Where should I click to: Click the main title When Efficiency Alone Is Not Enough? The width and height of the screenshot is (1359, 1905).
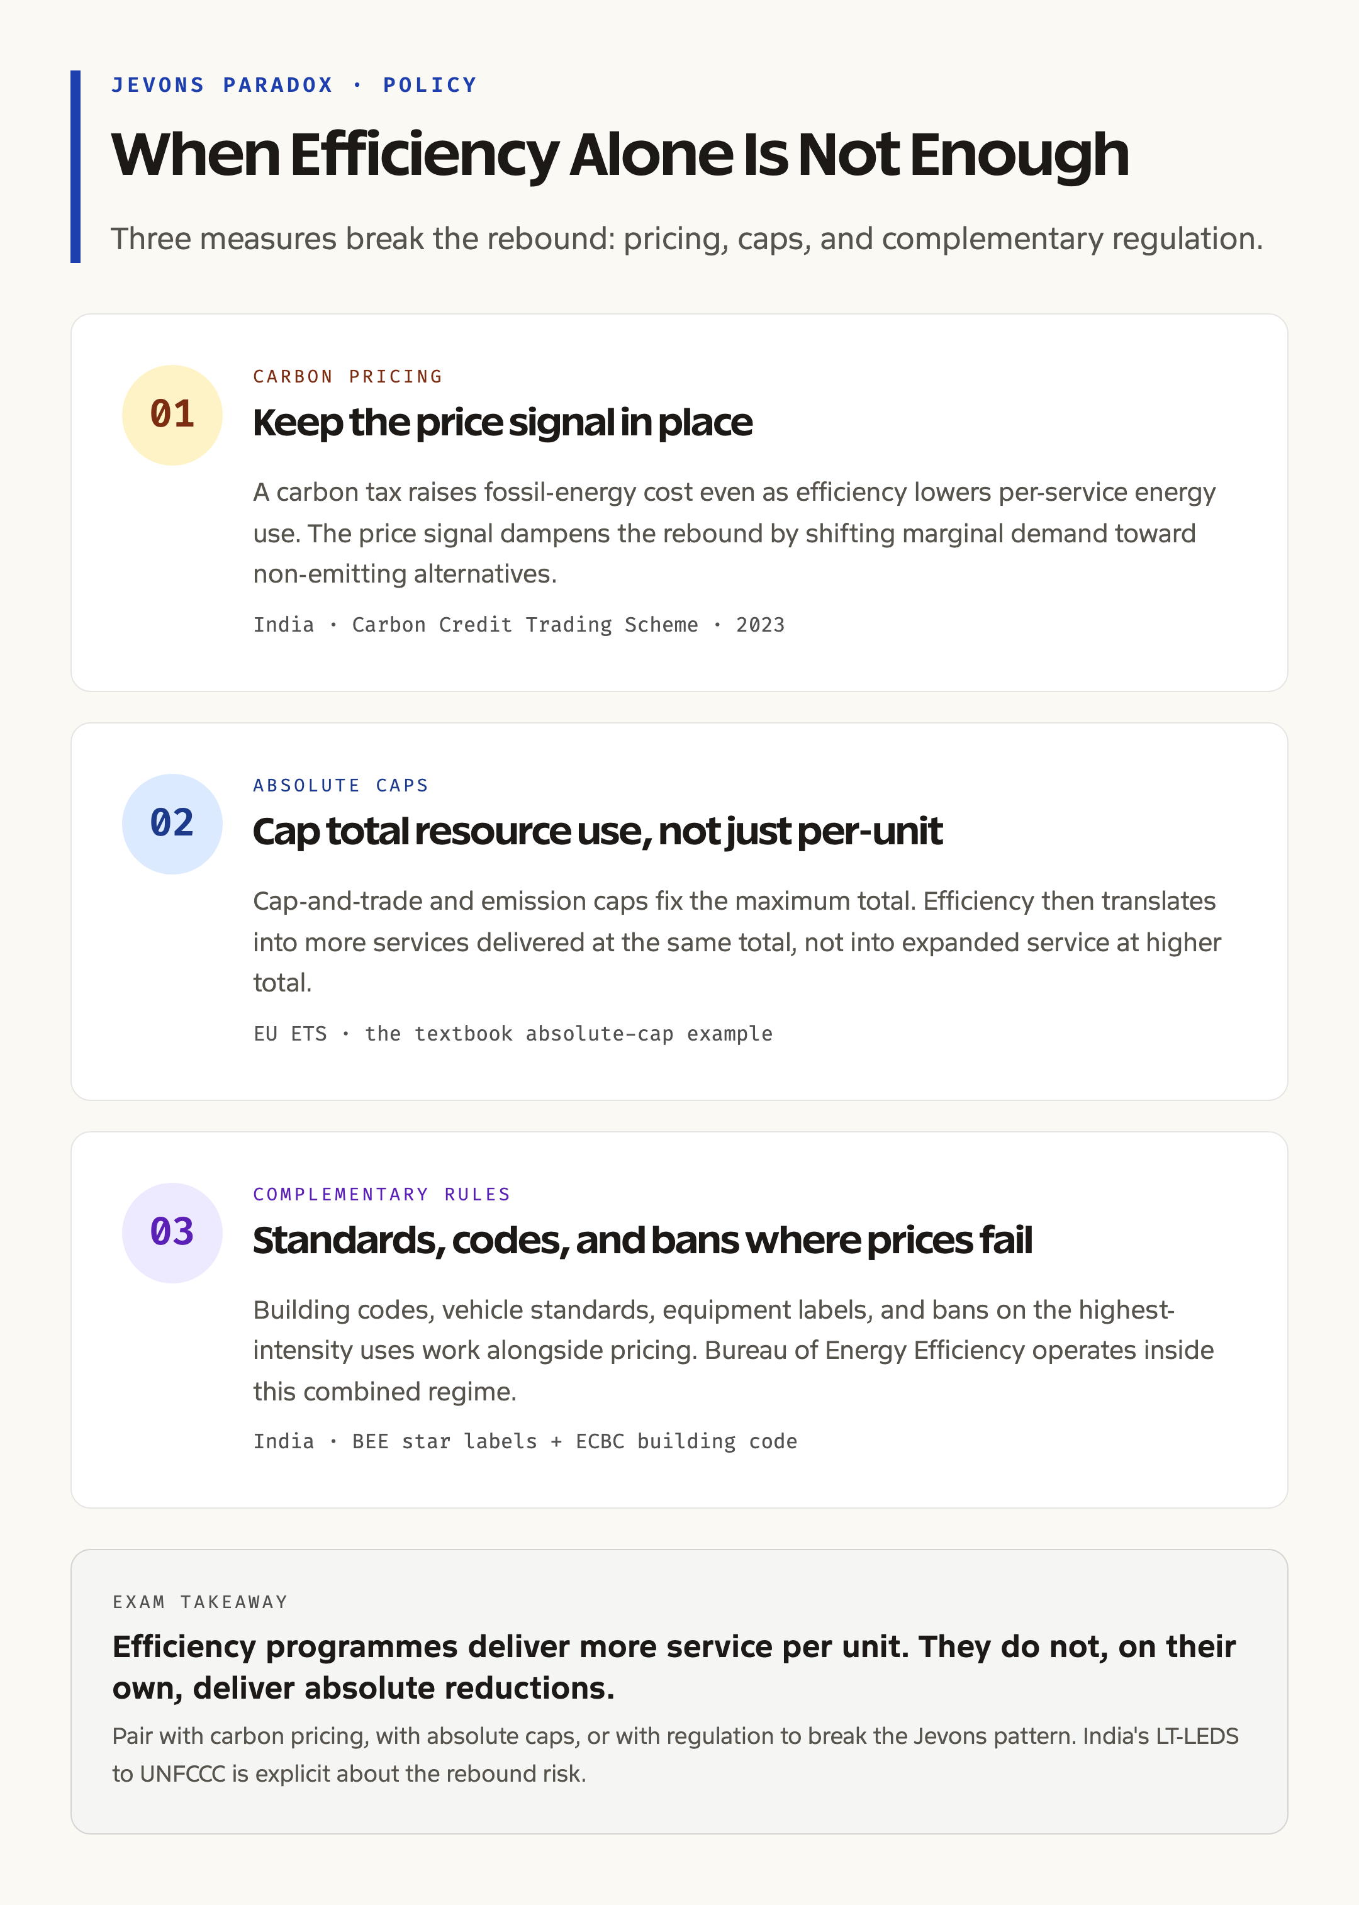pos(620,155)
